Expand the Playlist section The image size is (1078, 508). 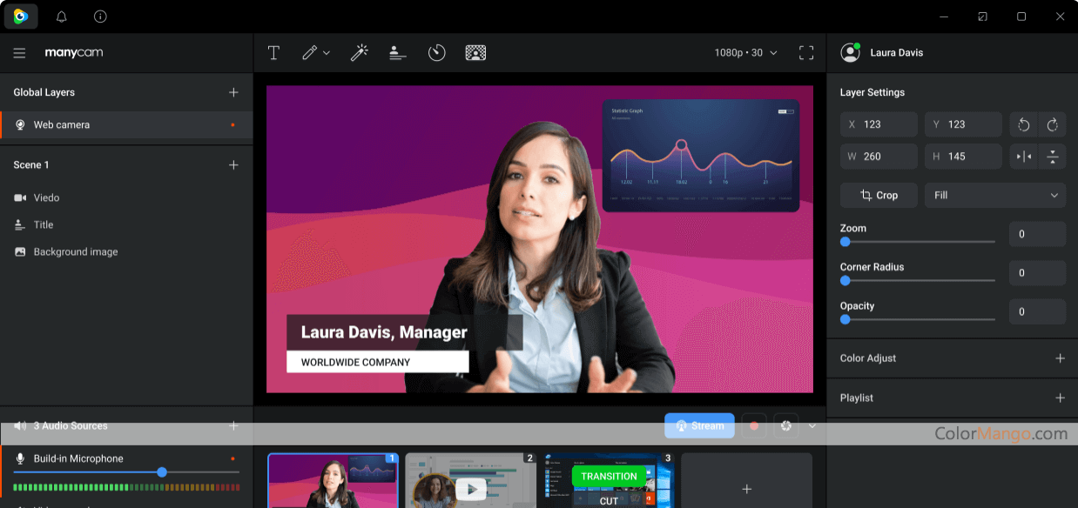tap(1060, 398)
